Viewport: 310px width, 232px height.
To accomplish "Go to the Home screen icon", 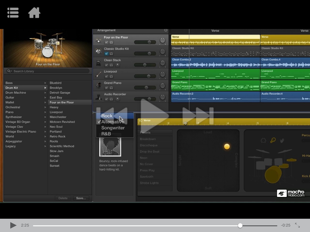I will 34,13.
